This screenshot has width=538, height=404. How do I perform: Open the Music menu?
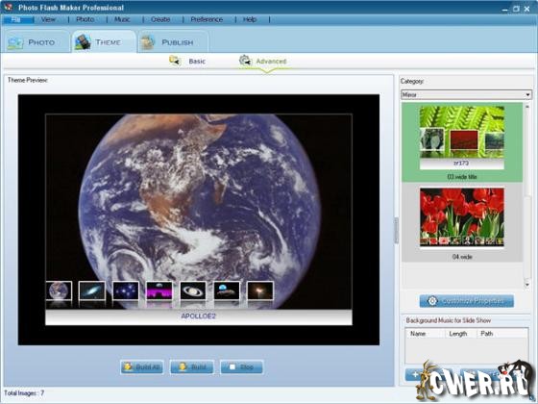tap(122, 19)
